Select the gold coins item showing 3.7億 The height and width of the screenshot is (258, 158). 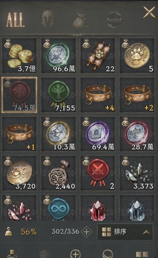pos(19,56)
